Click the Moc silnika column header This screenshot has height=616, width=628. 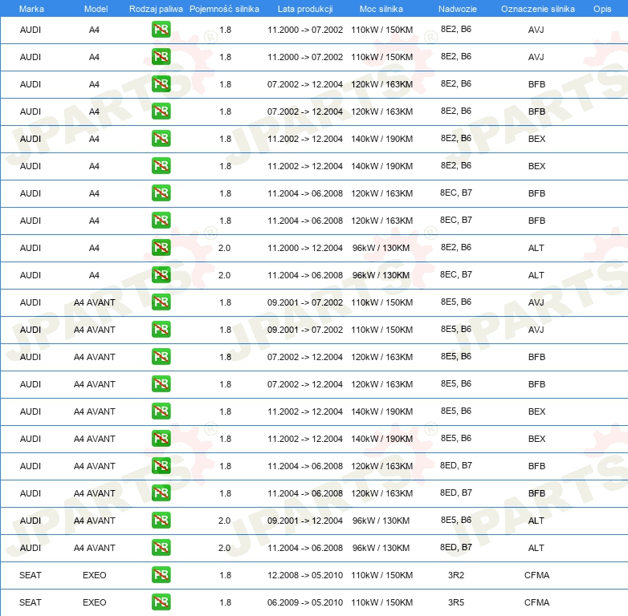(x=381, y=9)
